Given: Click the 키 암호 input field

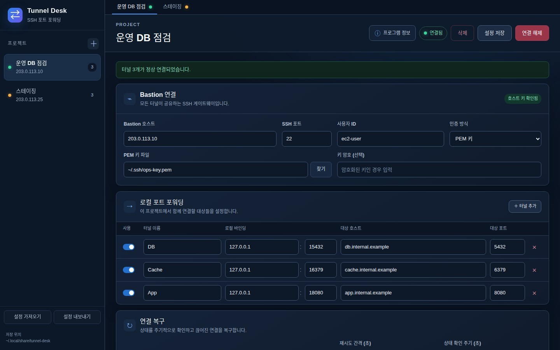Looking at the screenshot, I should tap(439, 170).
